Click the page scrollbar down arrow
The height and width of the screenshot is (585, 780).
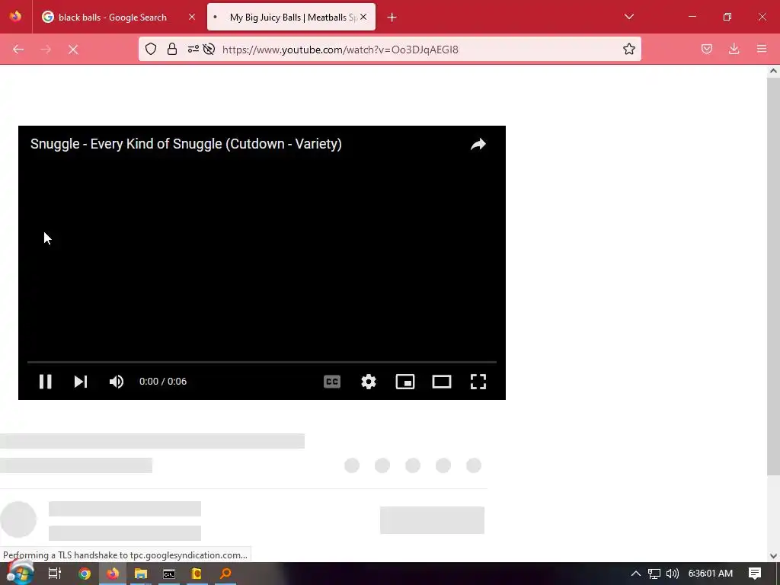773,555
